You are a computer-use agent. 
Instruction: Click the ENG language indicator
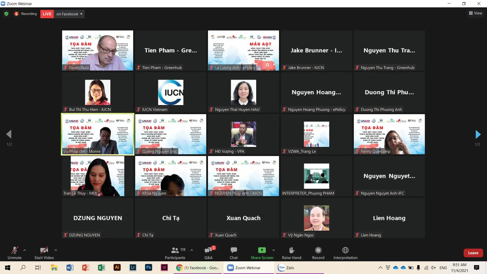click(443, 268)
